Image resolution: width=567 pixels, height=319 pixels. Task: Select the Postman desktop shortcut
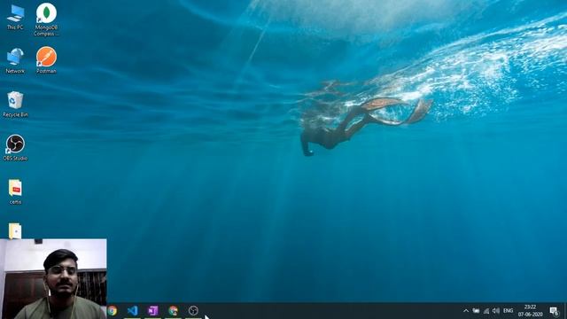click(x=46, y=60)
